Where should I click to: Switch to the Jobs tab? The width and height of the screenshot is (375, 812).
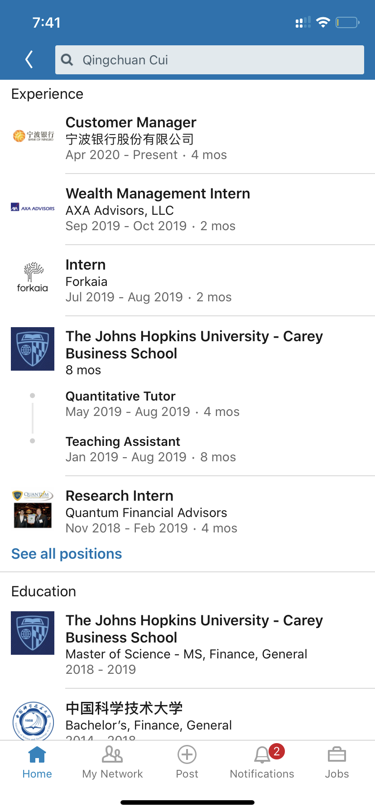(x=337, y=762)
